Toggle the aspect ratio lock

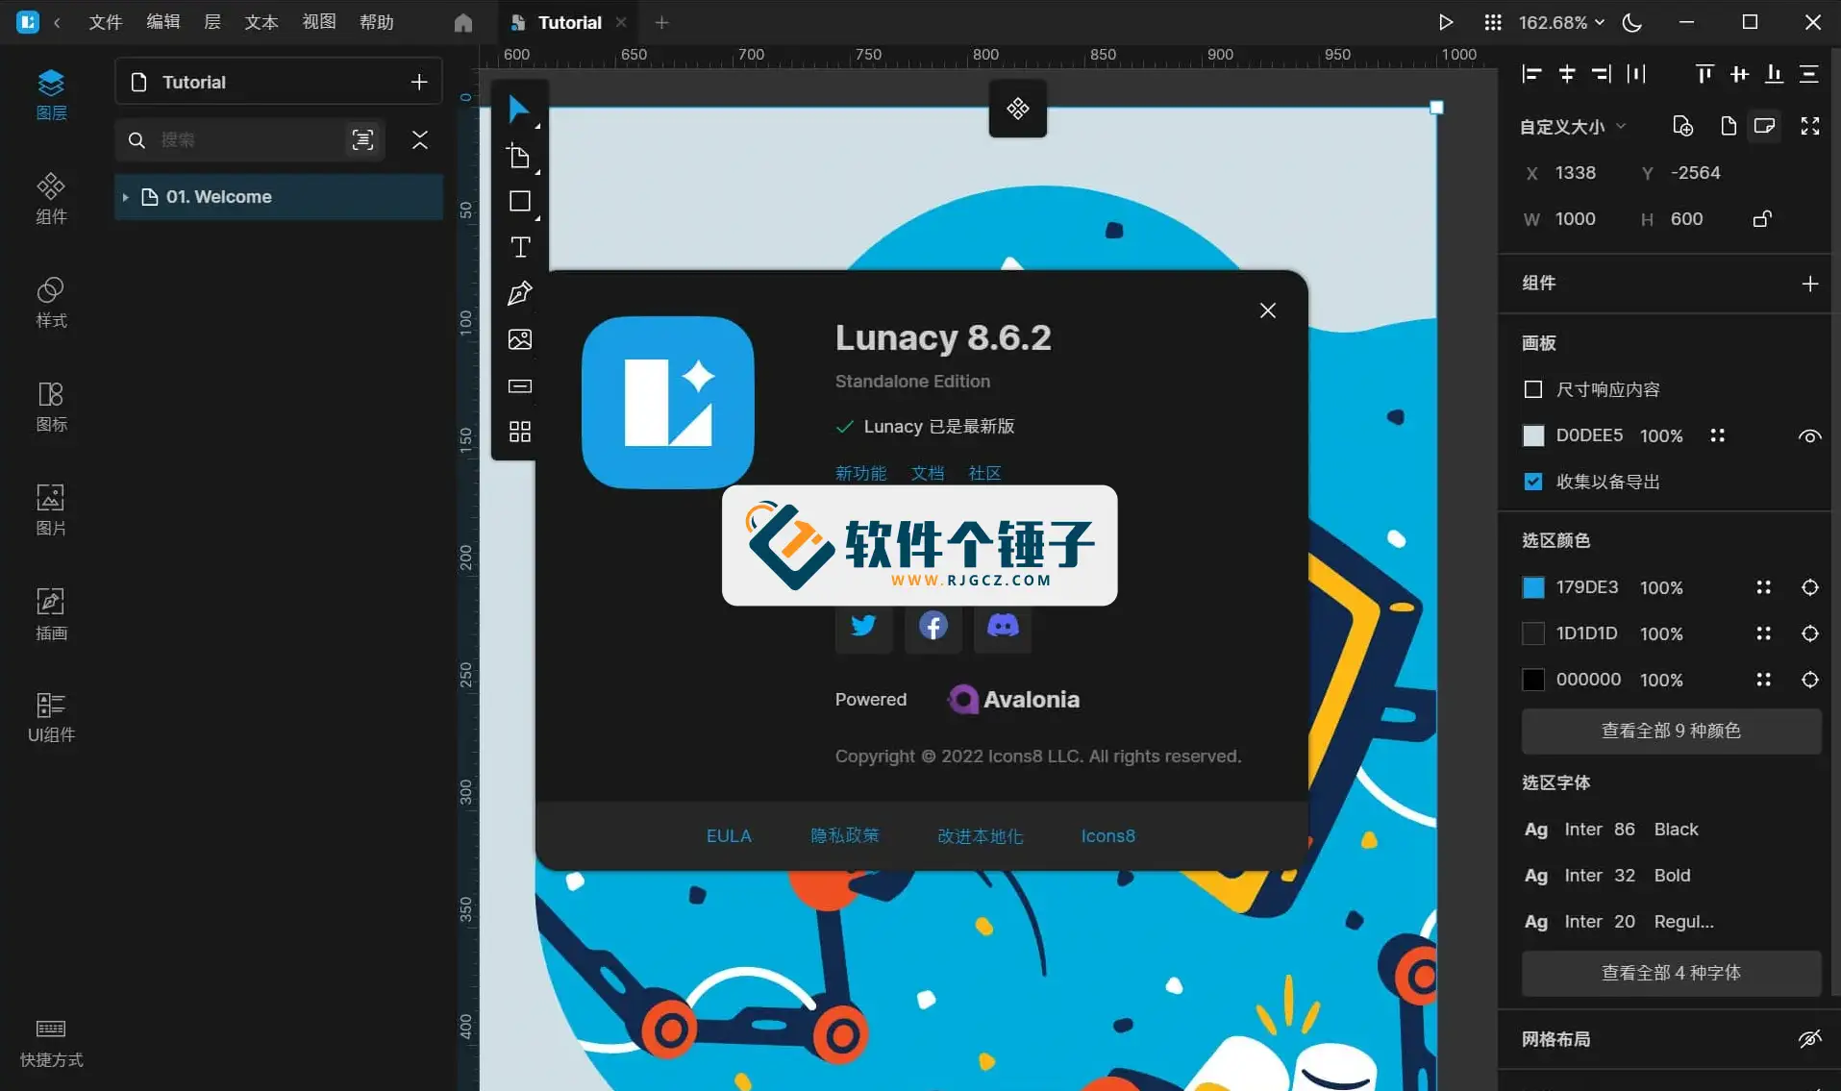point(1762,219)
